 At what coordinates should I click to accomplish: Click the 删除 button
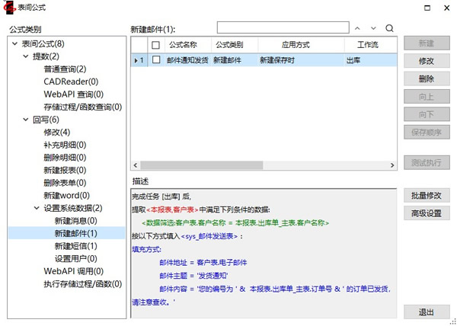pos(426,79)
